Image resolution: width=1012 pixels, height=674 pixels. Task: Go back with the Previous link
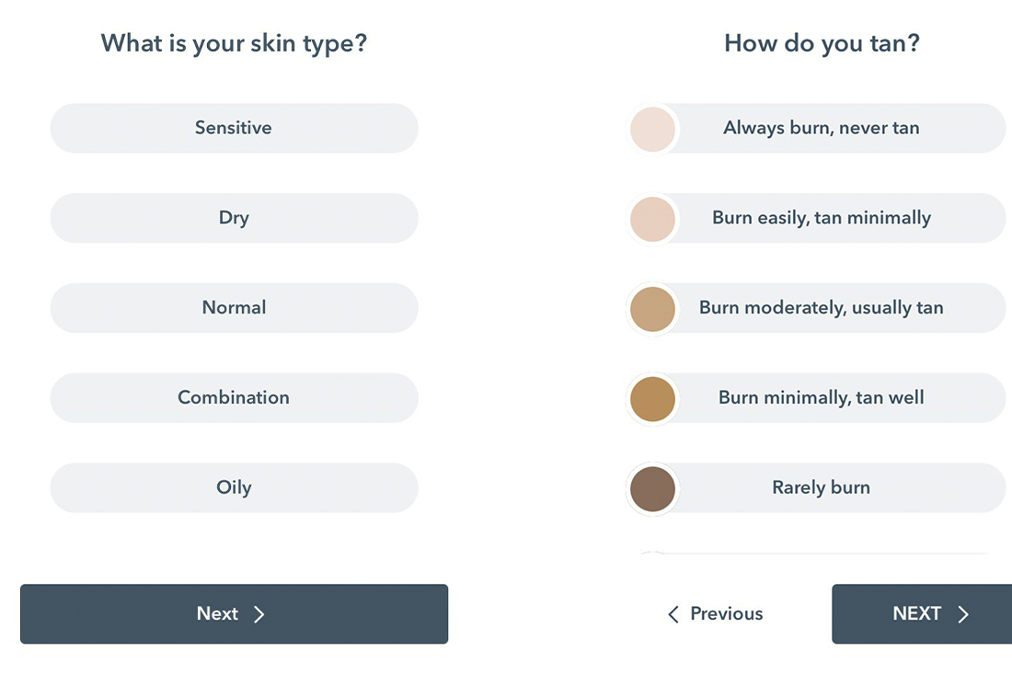726,614
